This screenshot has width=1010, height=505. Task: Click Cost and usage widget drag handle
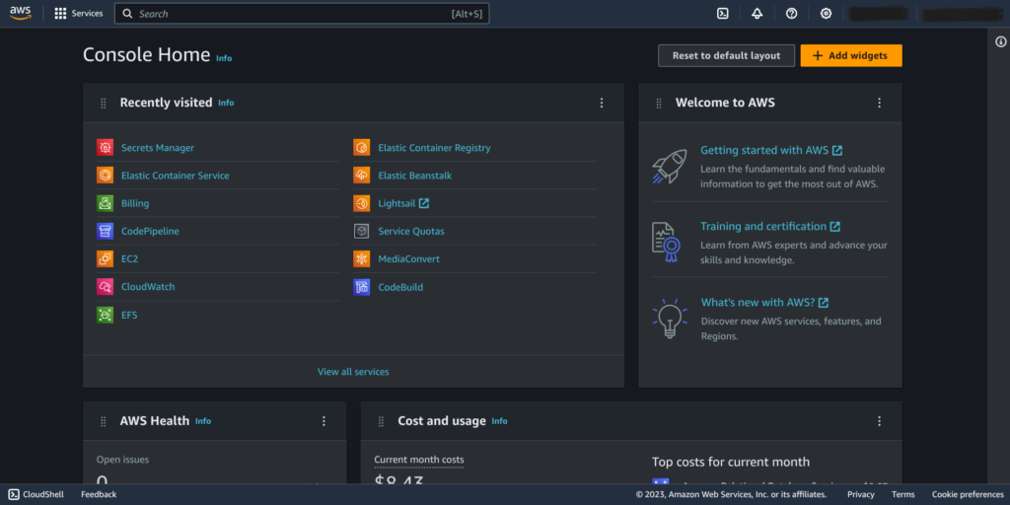point(381,421)
